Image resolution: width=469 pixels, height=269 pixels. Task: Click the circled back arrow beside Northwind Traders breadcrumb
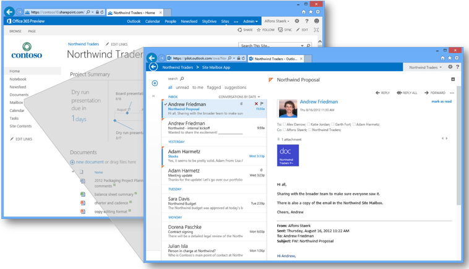point(153,67)
